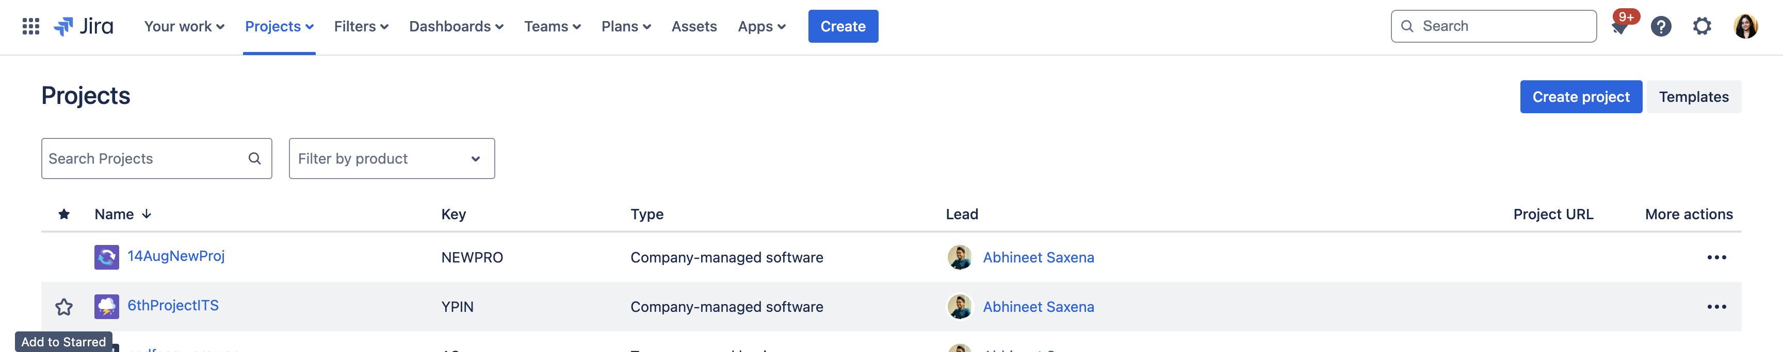Open the user profile avatar

[1745, 26]
